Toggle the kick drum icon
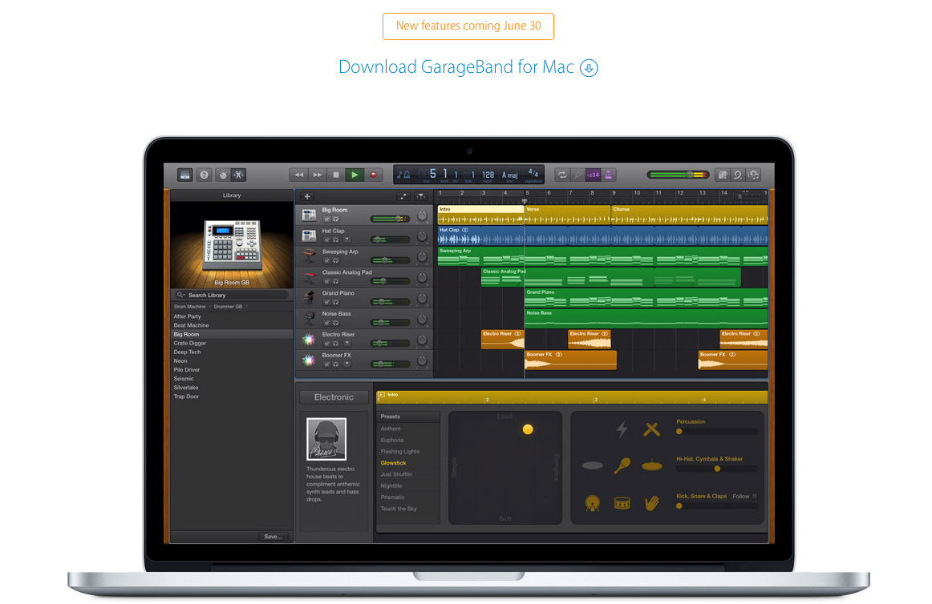 (592, 503)
